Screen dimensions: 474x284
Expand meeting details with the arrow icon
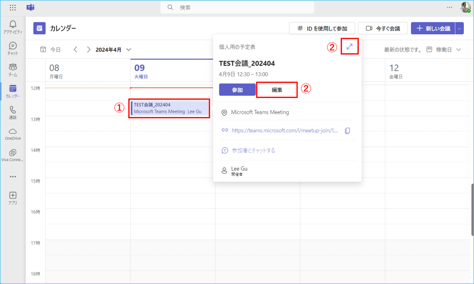[x=349, y=47]
